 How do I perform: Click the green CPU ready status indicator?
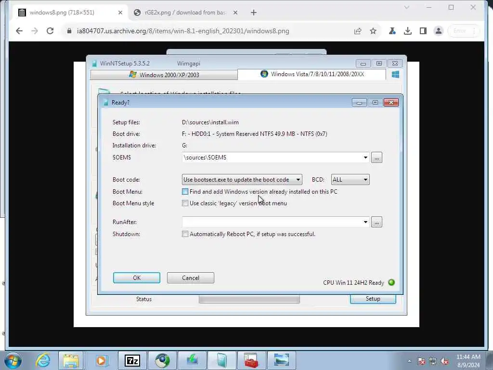pyautogui.click(x=391, y=282)
